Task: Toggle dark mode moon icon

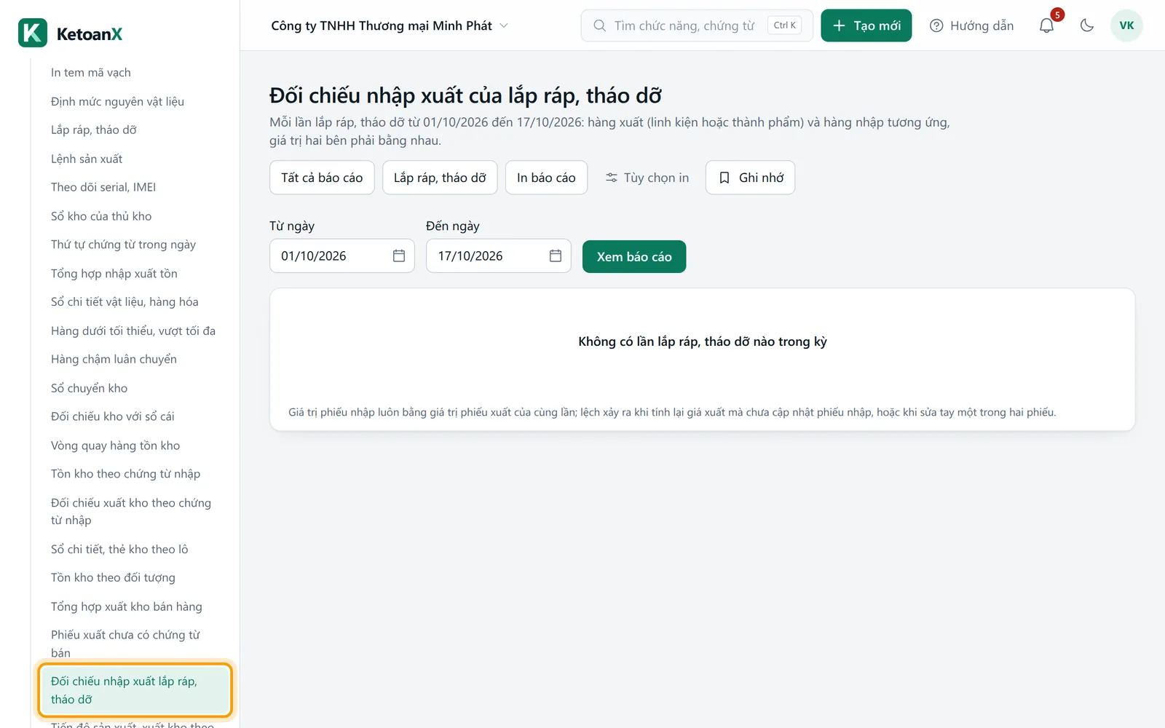Action: pos(1087,25)
